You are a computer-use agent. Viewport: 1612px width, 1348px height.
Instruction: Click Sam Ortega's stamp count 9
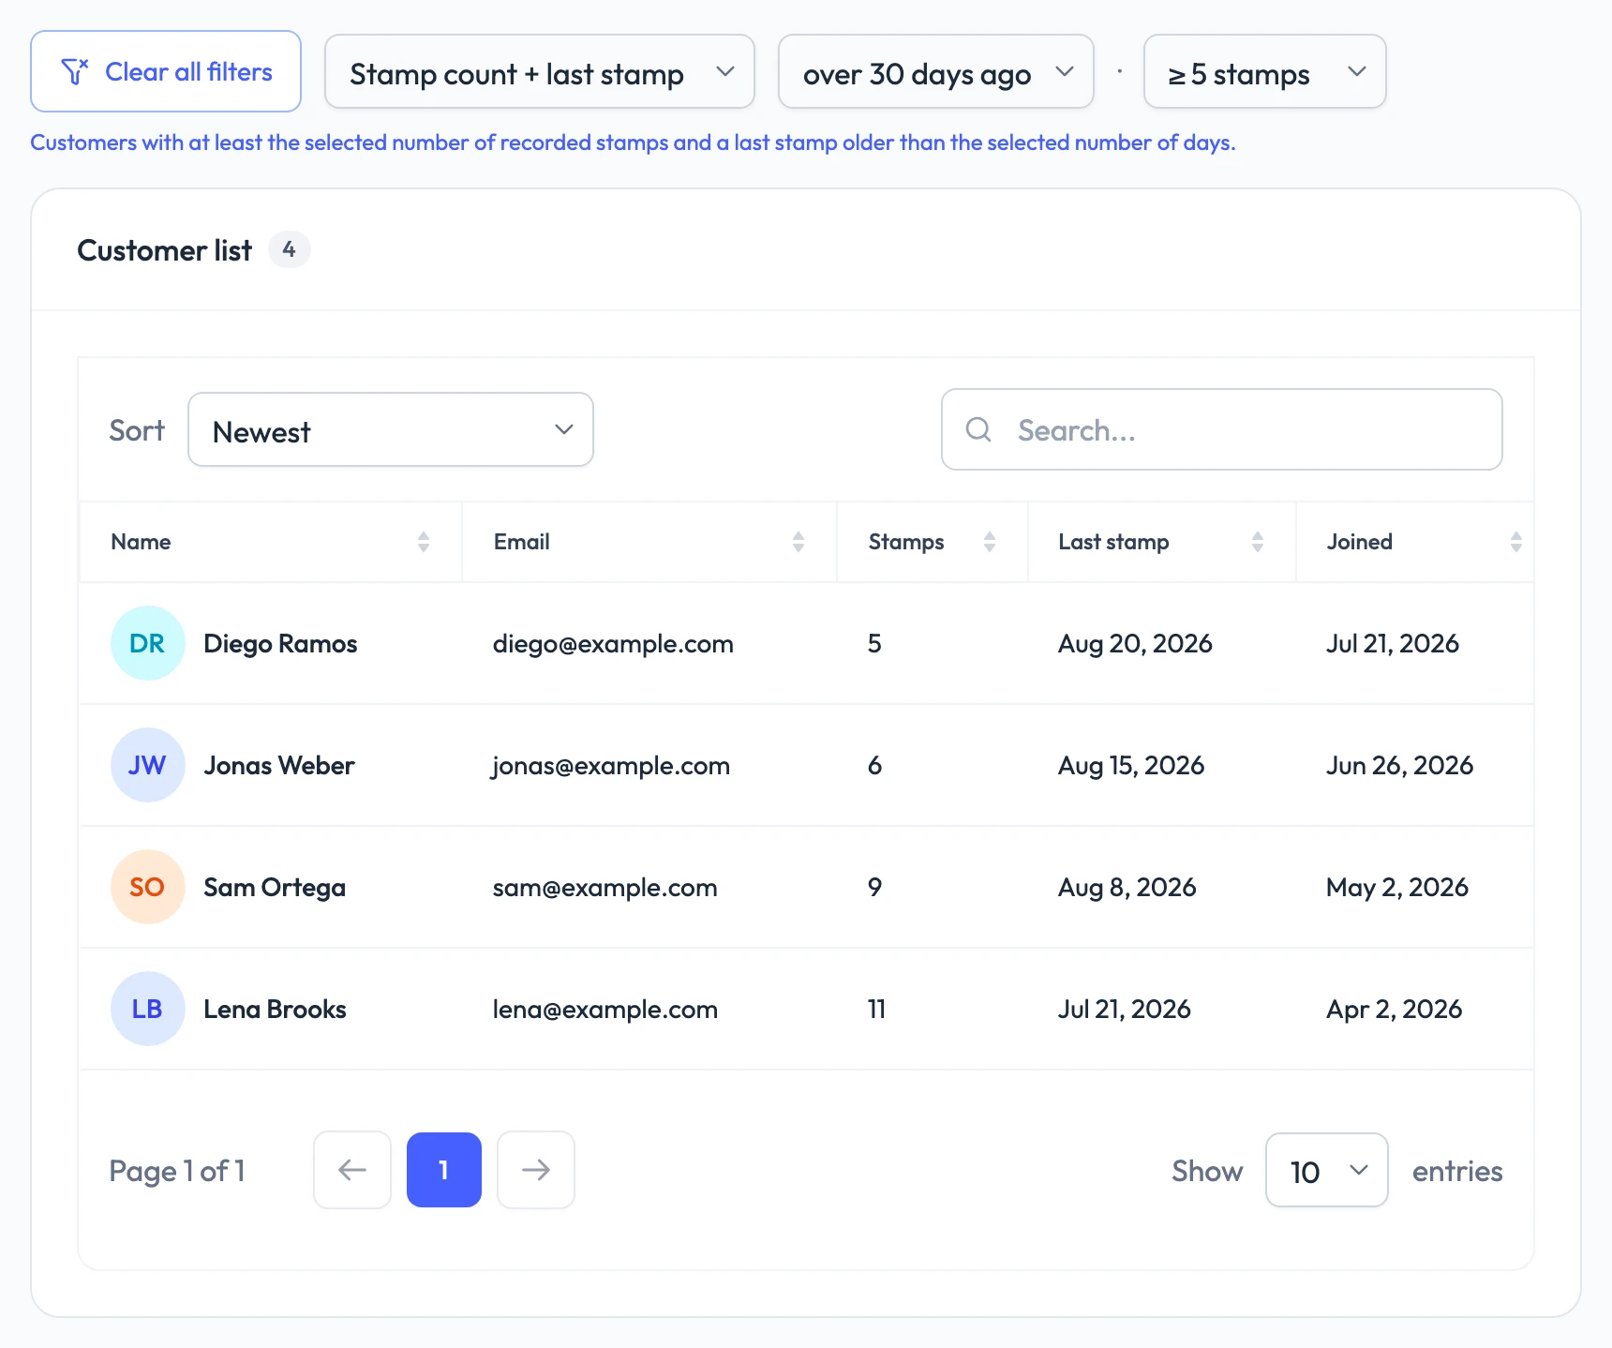click(x=874, y=888)
